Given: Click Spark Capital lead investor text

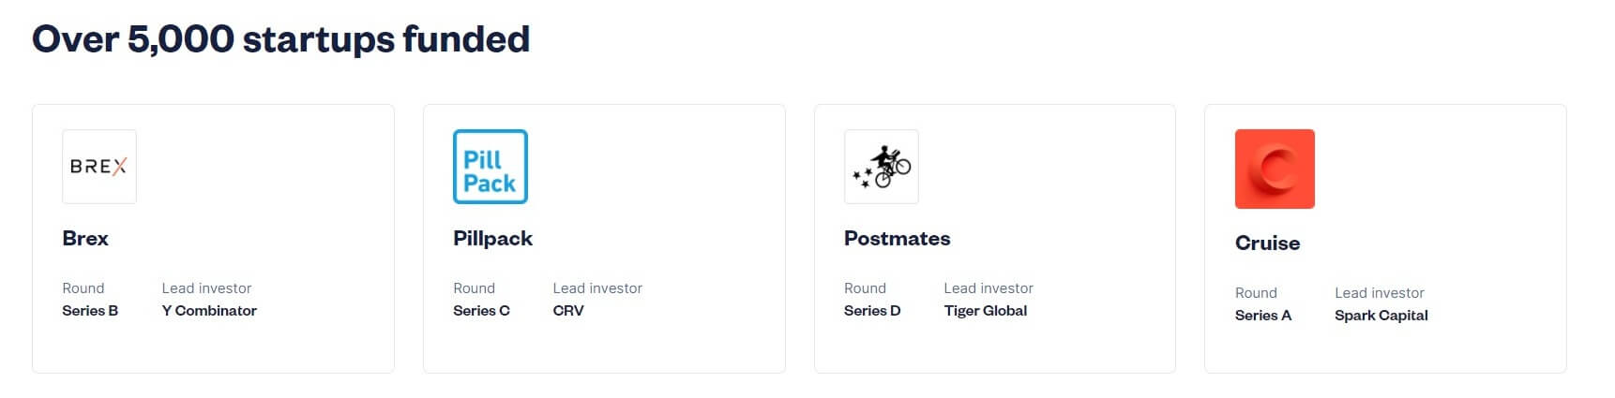Looking at the screenshot, I should [x=1381, y=316].
